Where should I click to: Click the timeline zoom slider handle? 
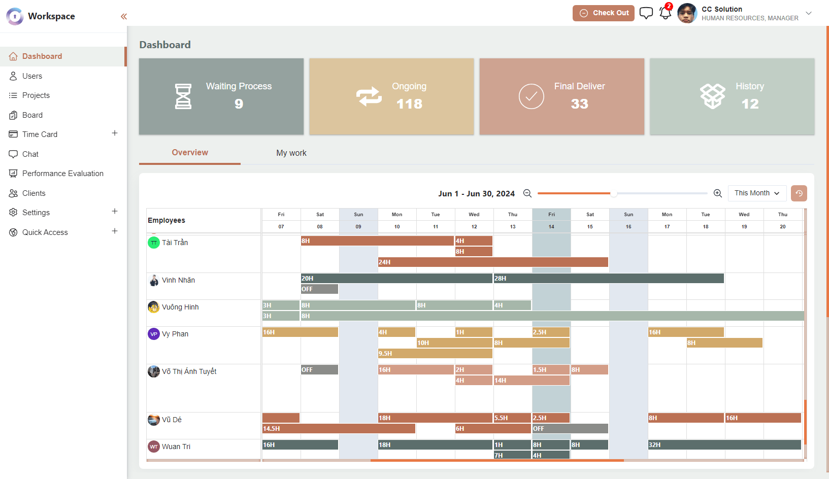(614, 193)
